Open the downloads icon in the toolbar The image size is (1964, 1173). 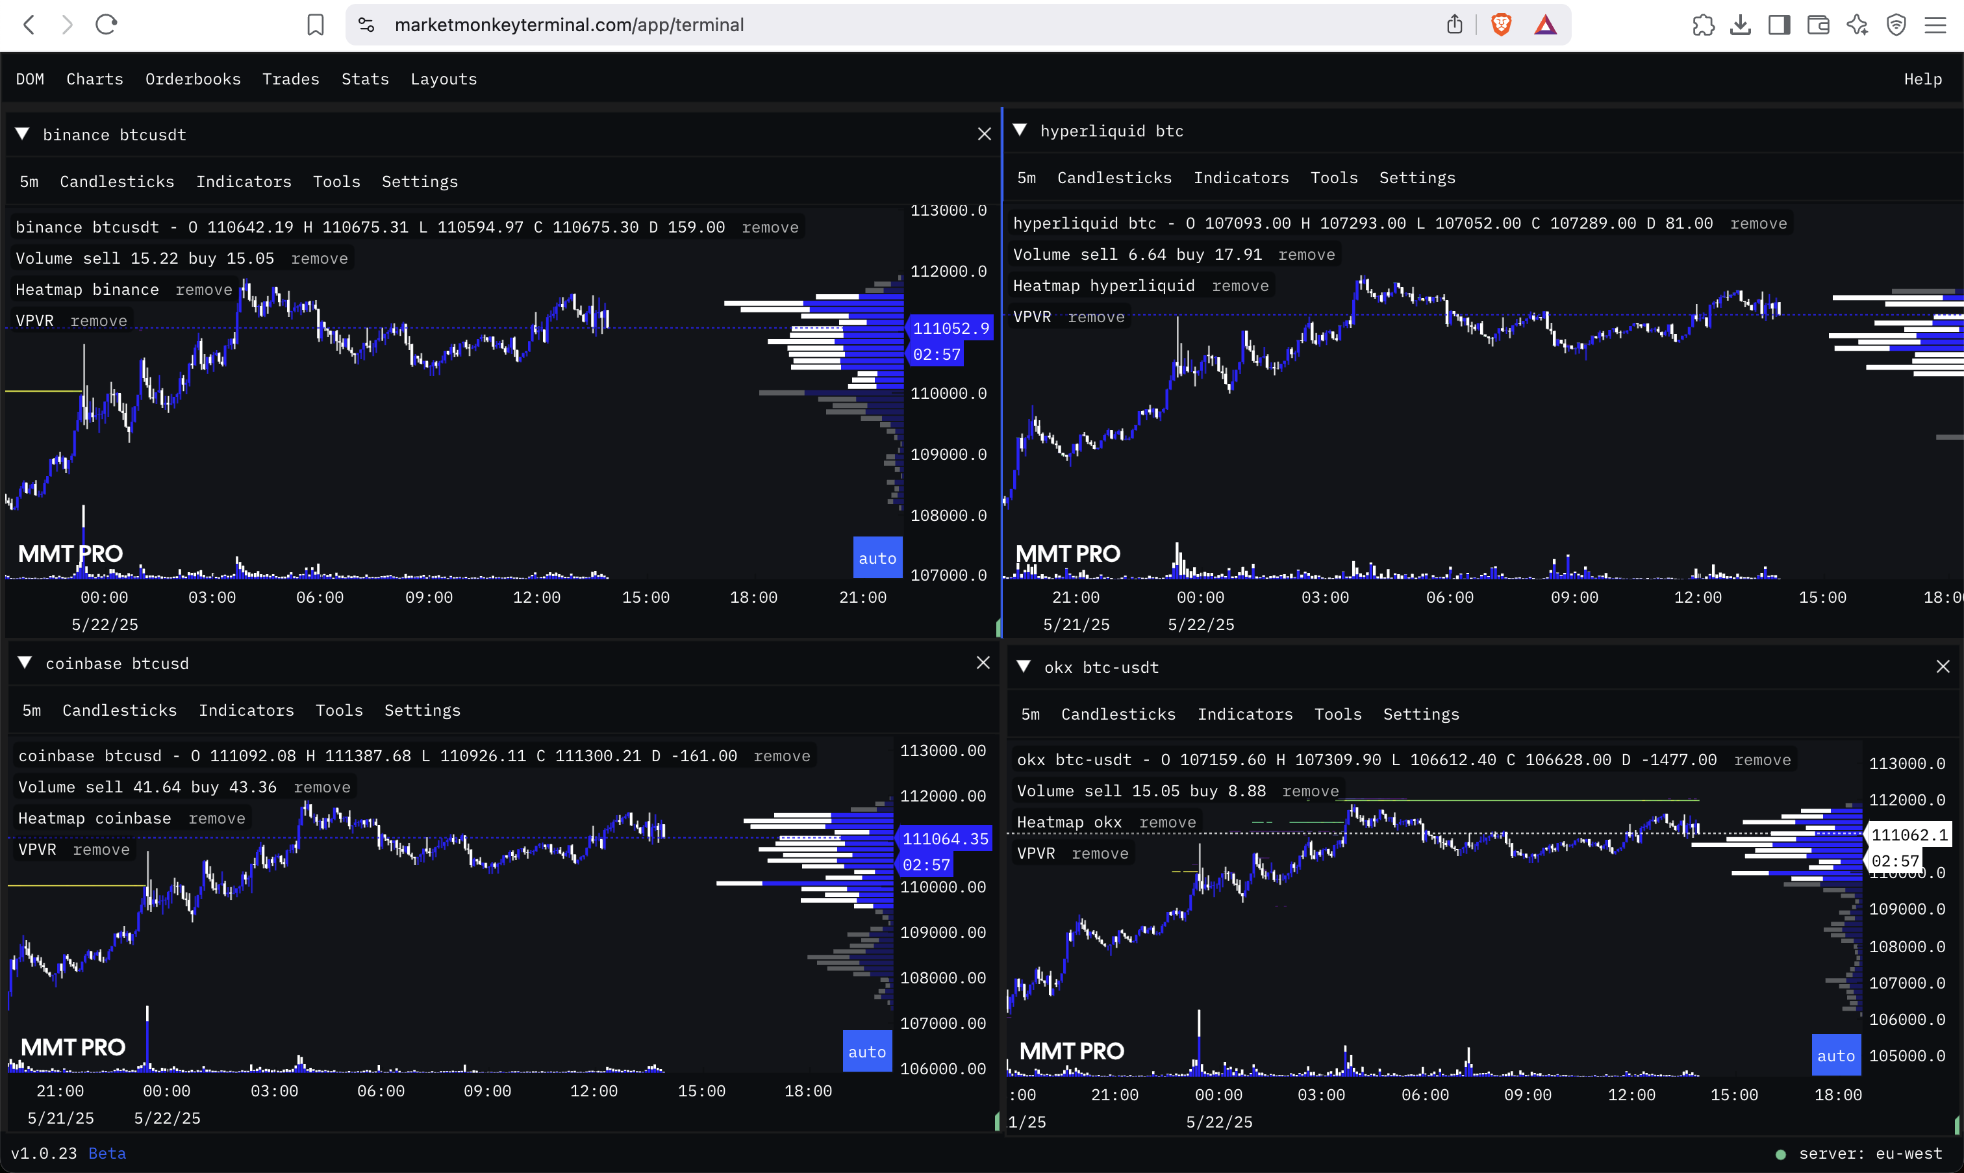click(1741, 25)
